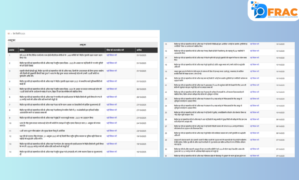
Task: Open the 'यहाँ क्लिक करें' link in row 1
Action: pyautogui.click(x=112, y=55)
